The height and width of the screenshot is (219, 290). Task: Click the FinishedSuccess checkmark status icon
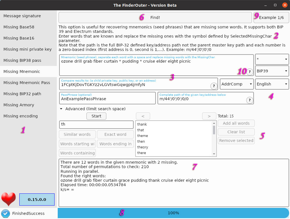click(5, 214)
